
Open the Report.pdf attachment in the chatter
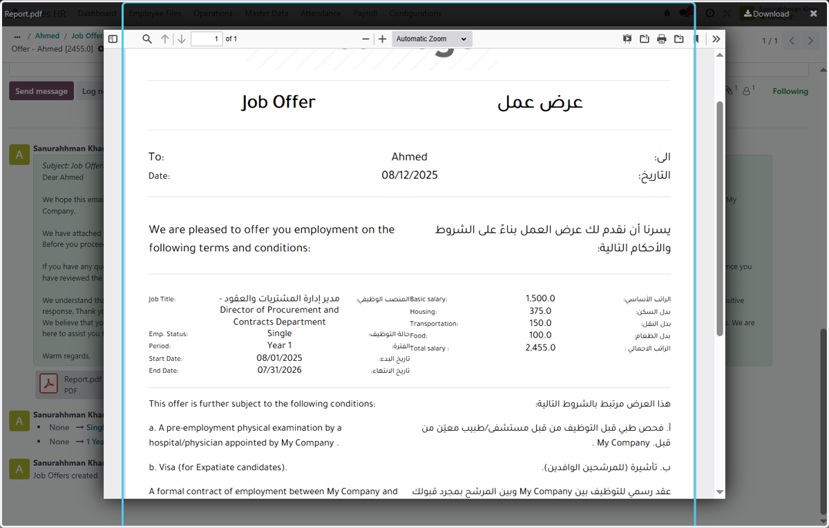69,384
